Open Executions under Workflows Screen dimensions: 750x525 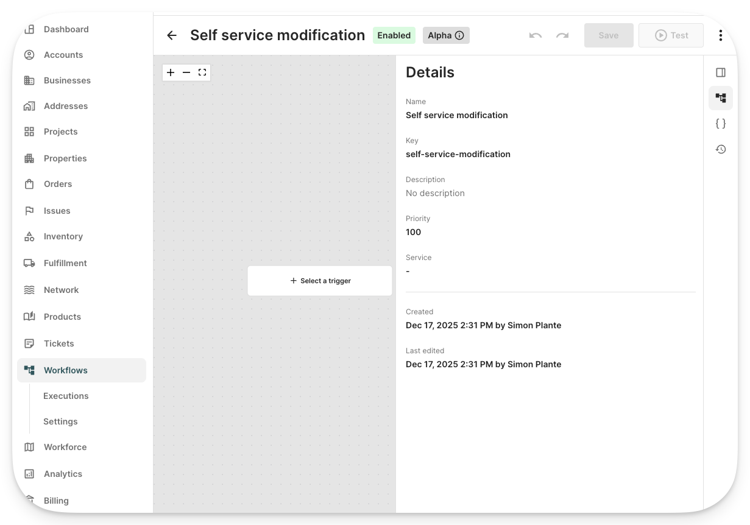[66, 396]
